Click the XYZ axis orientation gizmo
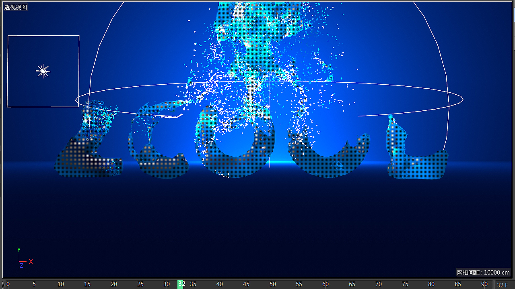 click(x=24, y=258)
